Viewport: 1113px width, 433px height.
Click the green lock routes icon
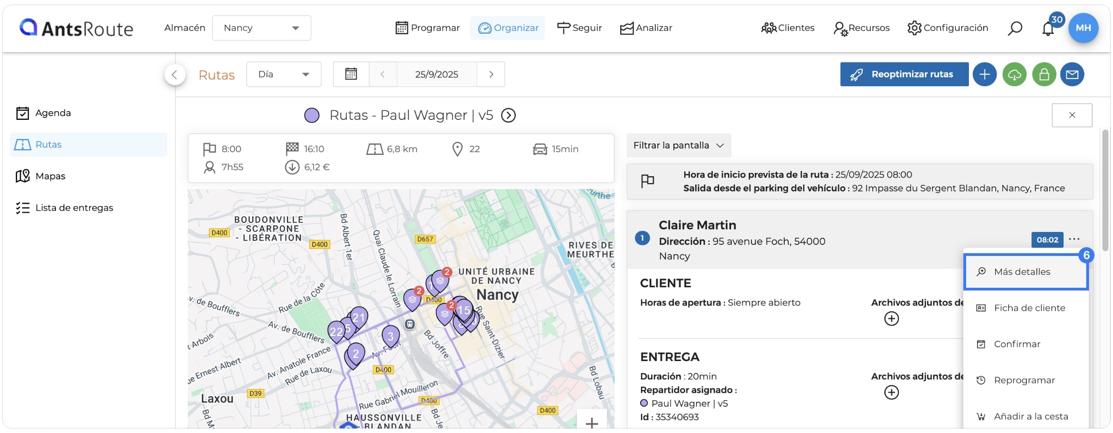(x=1044, y=74)
